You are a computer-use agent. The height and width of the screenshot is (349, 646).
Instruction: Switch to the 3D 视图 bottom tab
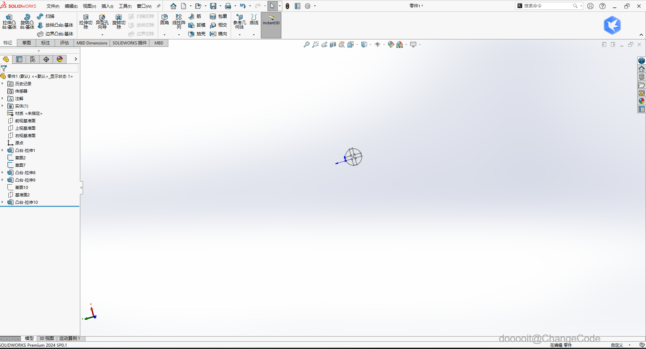point(47,338)
